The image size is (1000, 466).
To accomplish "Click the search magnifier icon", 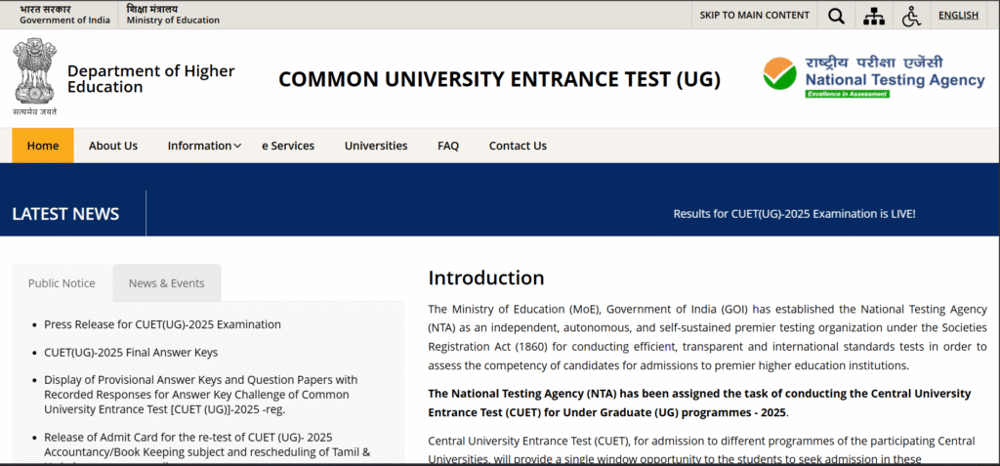I will 836,15.
